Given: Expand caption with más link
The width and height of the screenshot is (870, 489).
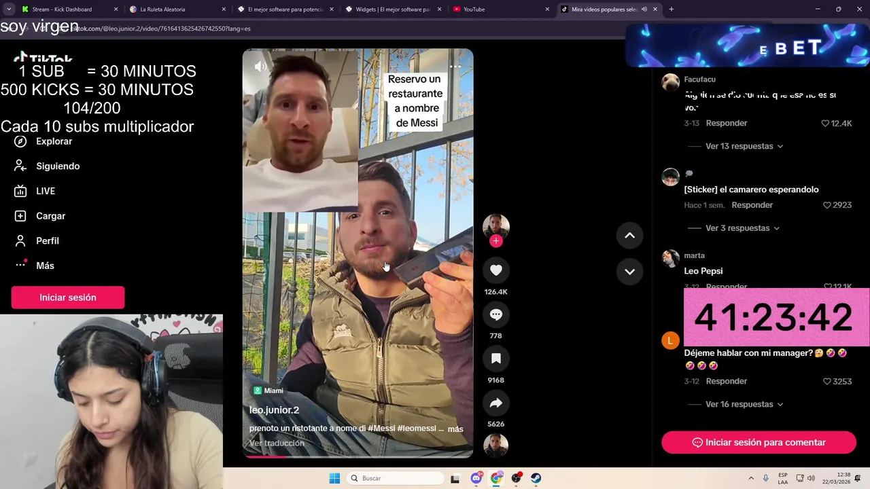Looking at the screenshot, I should point(455,429).
